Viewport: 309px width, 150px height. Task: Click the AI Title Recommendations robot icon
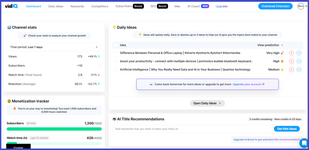pyautogui.click(x=114, y=119)
